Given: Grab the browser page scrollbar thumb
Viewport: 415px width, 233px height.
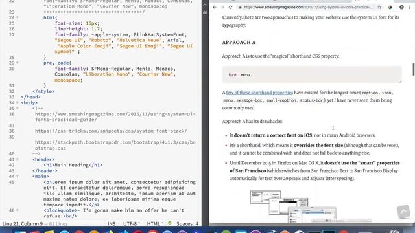Looking at the screenshot, I should 413,69.
